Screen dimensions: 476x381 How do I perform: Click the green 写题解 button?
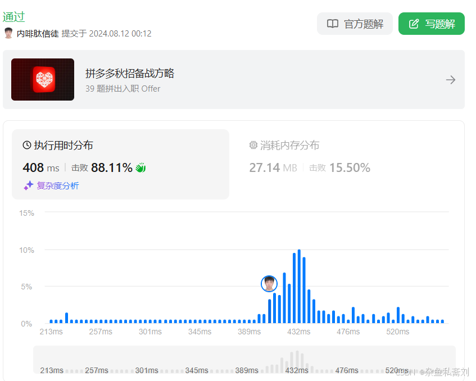click(432, 24)
